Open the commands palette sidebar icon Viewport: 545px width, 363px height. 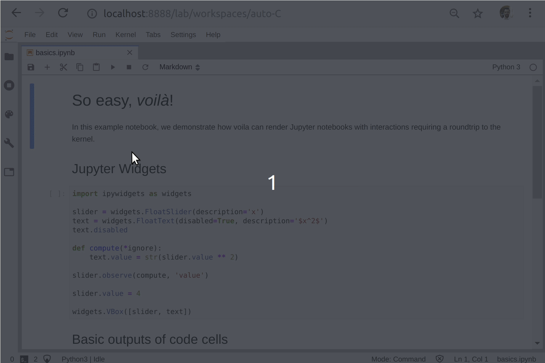pos(9,114)
